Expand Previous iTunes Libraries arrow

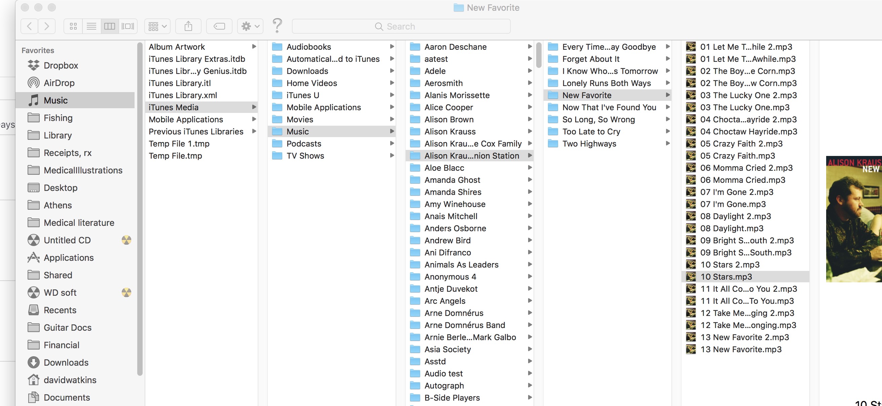[254, 131]
